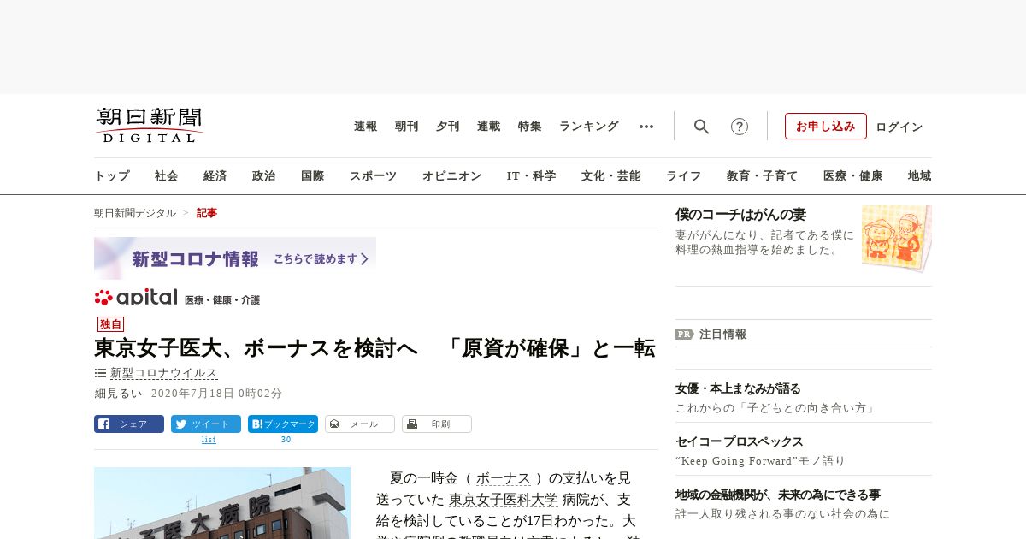
Task: Open the help question mark icon
Action: [x=740, y=127]
